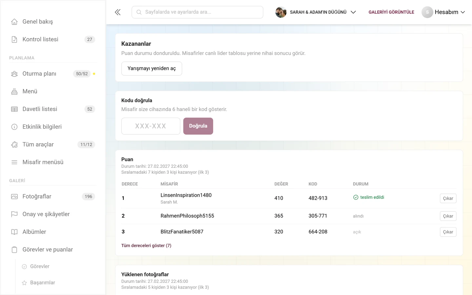
Task: Click the Fotoğraflar count badge 196
Action: coord(88,197)
